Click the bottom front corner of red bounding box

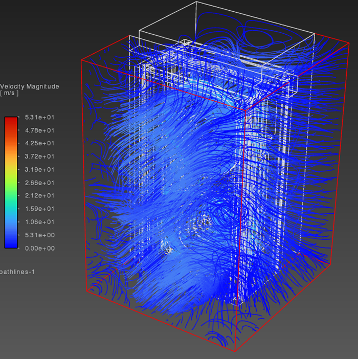coord(235,351)
